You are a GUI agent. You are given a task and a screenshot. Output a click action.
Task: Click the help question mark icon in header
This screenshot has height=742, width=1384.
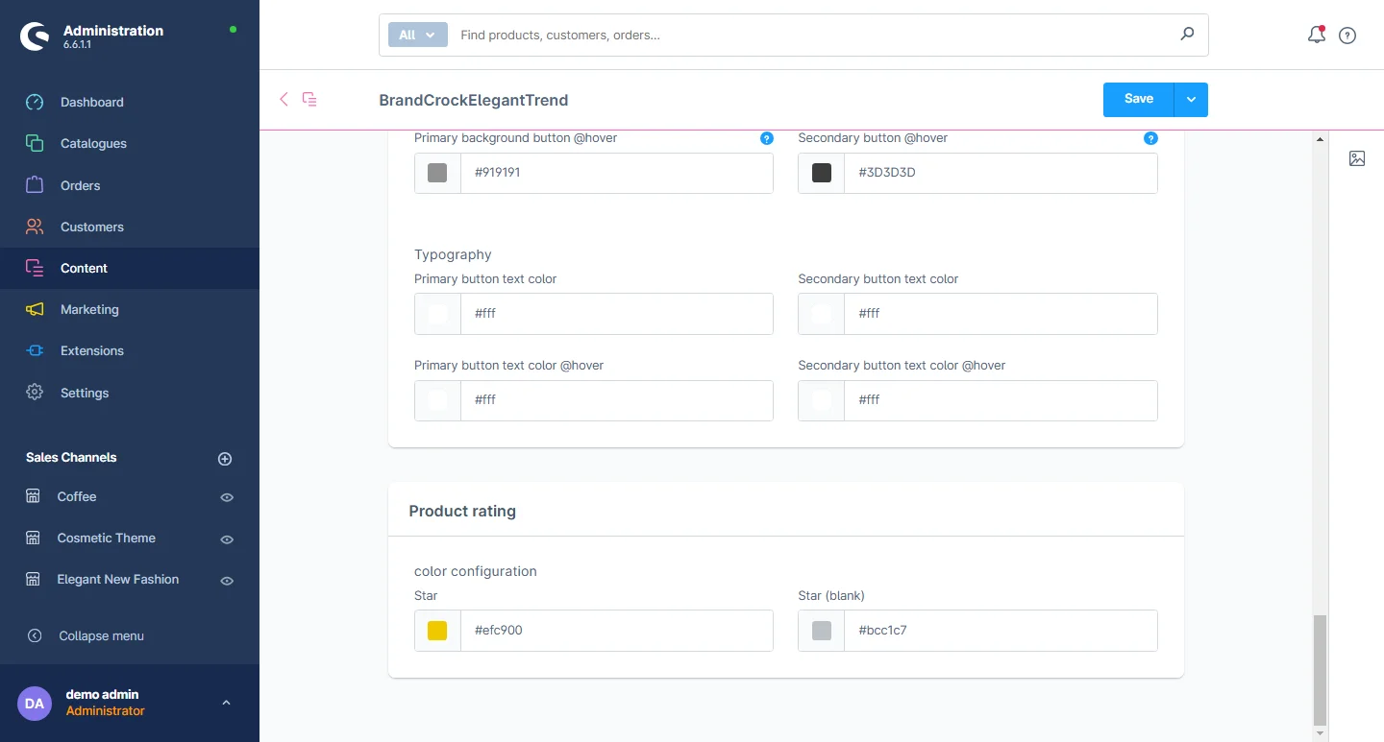tap(1347, 36)
